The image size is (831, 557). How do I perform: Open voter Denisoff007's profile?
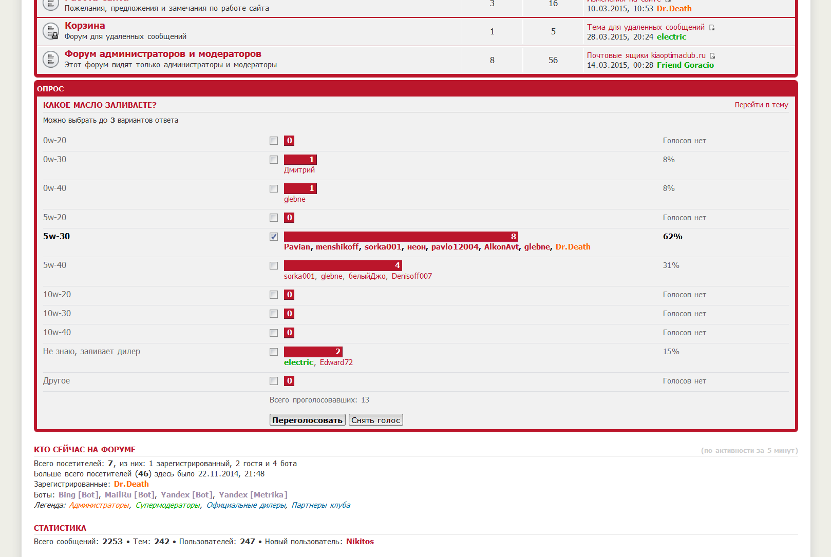[x=411, y=276]
